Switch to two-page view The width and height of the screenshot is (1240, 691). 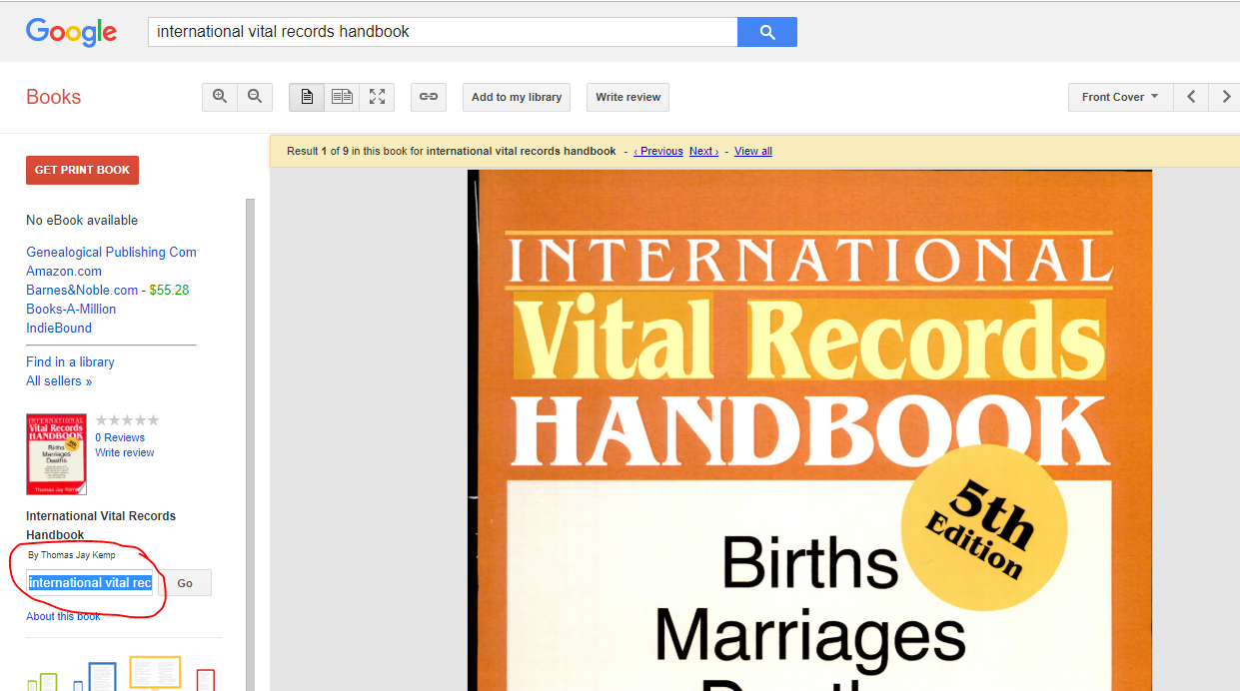(x=342, y=97)
